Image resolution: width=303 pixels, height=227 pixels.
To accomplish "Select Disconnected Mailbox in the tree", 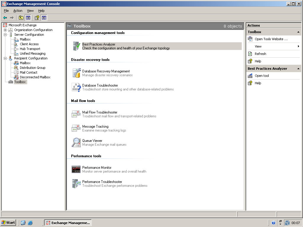I will tap(35, 77).
